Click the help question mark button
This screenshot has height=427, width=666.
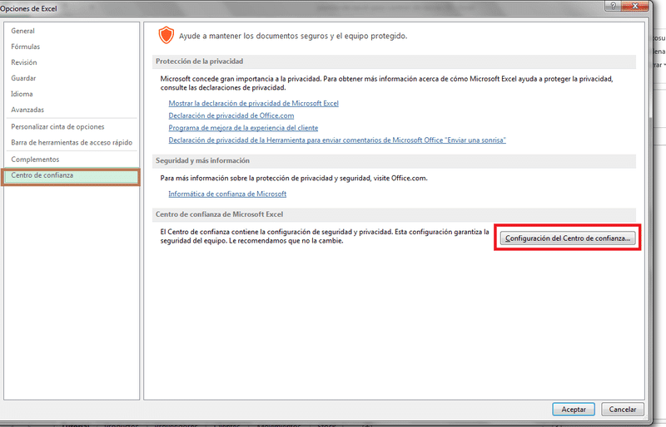click(613, 6)
